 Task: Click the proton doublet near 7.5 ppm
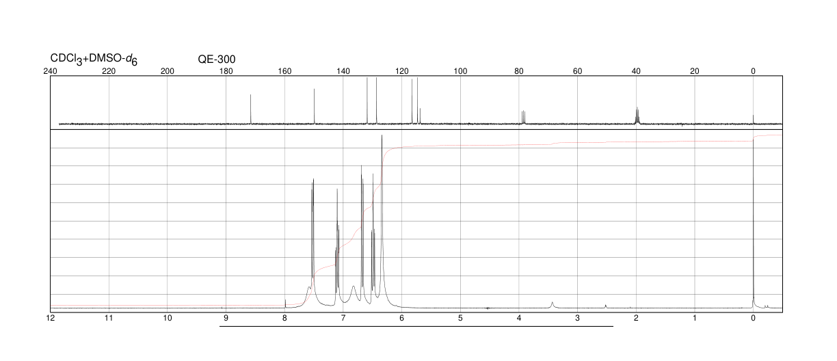(x=313, y=232)
